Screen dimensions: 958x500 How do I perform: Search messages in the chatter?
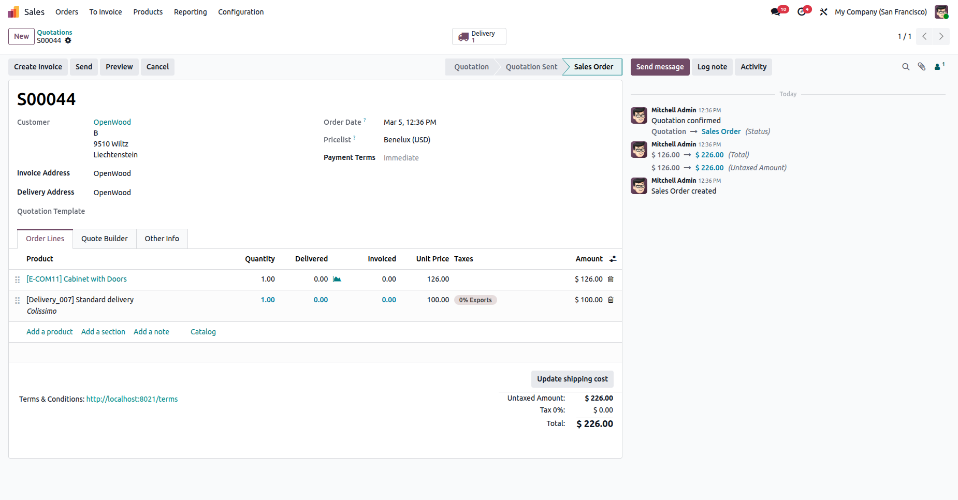pyautogui.click(x=906, y=67)
